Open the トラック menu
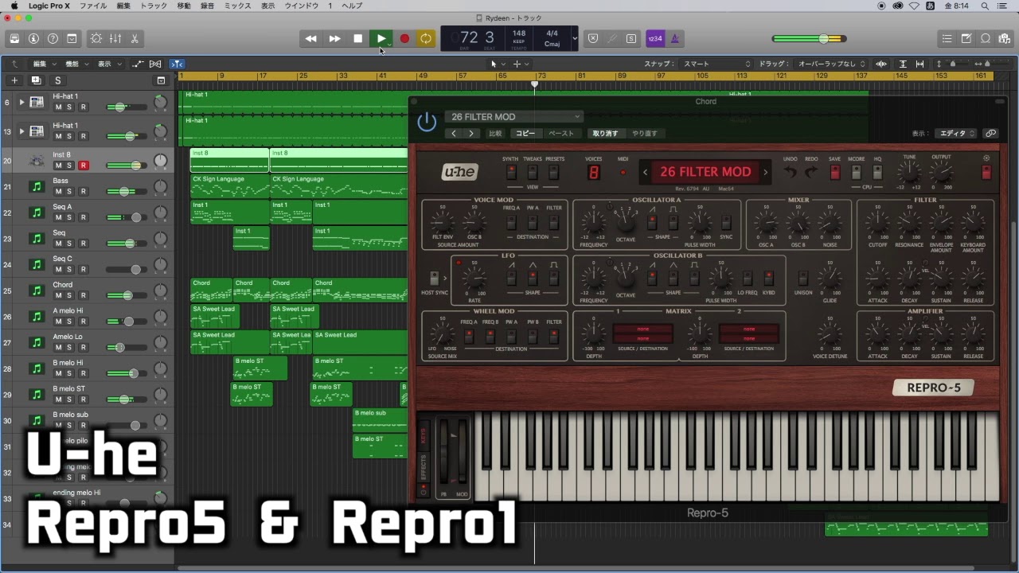Image resolution: width=1019 pixels, height=573 pixels. [154, 6]
